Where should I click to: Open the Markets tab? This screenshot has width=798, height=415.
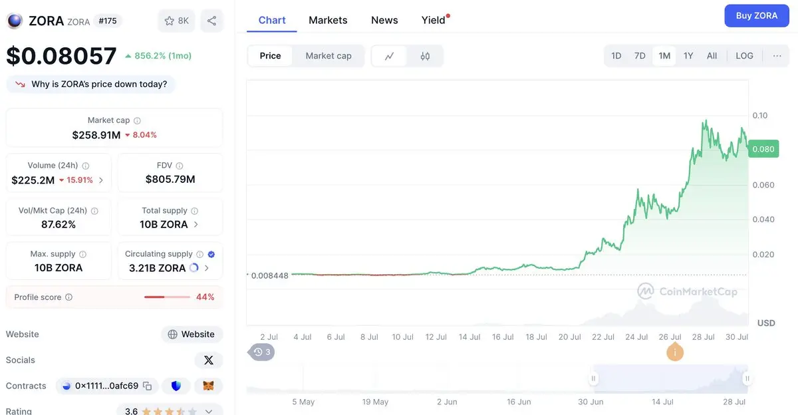click(328, 20)
